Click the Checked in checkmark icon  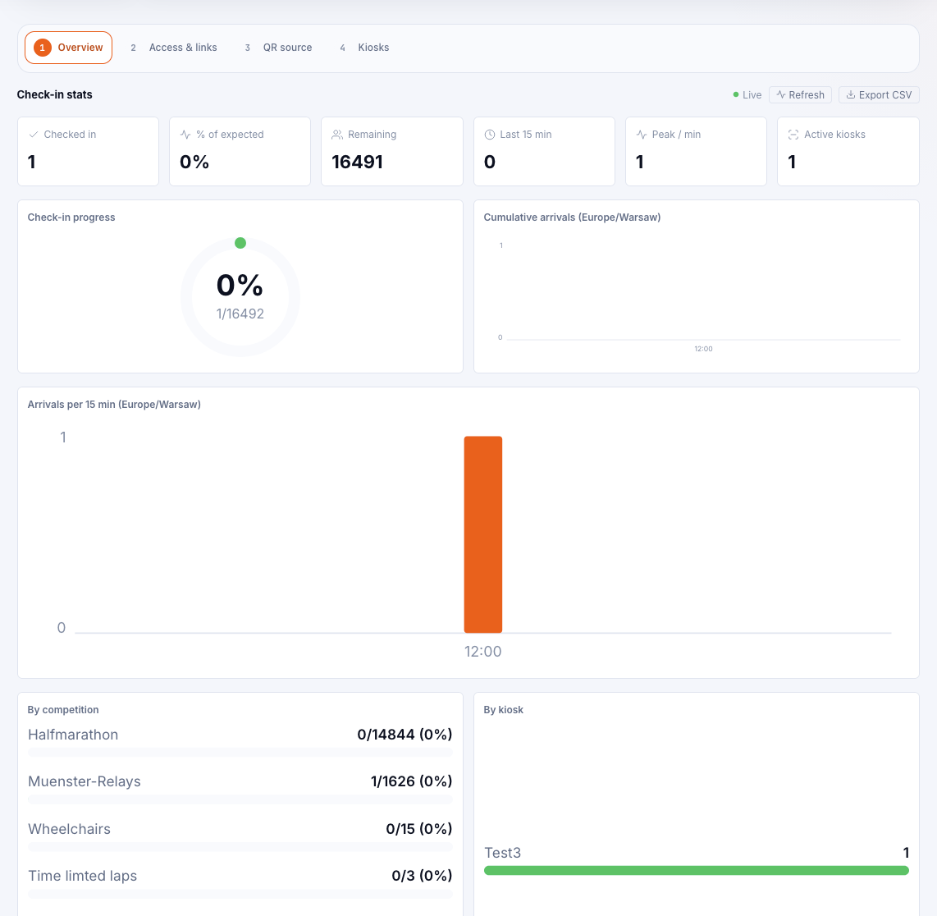(34, 135)
